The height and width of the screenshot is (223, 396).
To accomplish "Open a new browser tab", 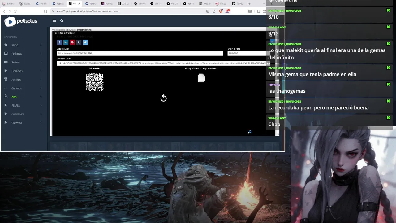I will click(x=249, y=4).
